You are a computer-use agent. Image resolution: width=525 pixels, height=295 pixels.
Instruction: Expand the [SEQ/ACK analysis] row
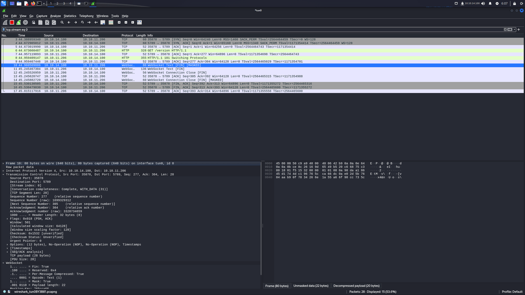click(7, 252)
